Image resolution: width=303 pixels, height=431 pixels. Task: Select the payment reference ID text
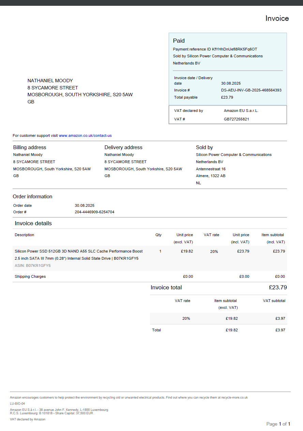click(215, 49)
